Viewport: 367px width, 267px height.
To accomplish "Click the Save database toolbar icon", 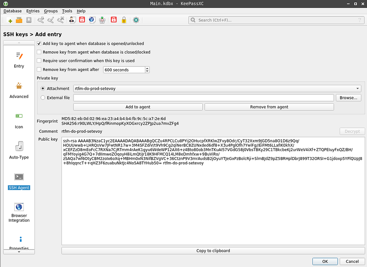I will 29,20.
